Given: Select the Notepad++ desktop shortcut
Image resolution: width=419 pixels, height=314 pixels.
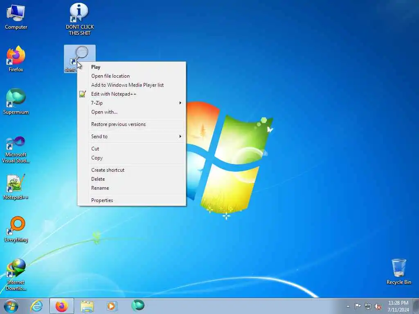Looking at the screenshot, I should 16,186.
